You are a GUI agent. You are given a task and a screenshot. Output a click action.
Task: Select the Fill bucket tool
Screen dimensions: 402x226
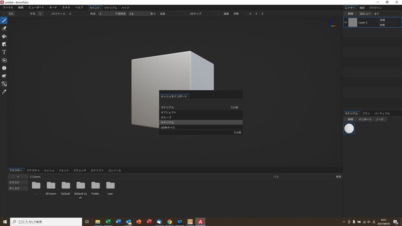coord(4,36)
